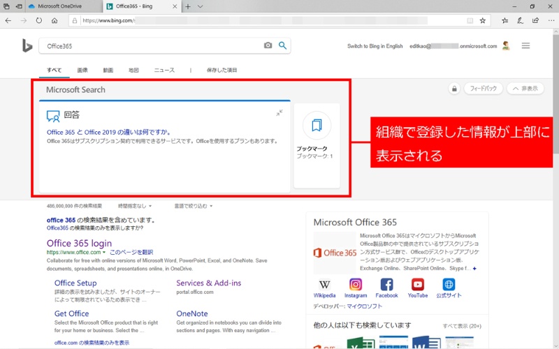Reload the page with the refresh icon
Screen dimensions: 559x349
pos(39,21)
